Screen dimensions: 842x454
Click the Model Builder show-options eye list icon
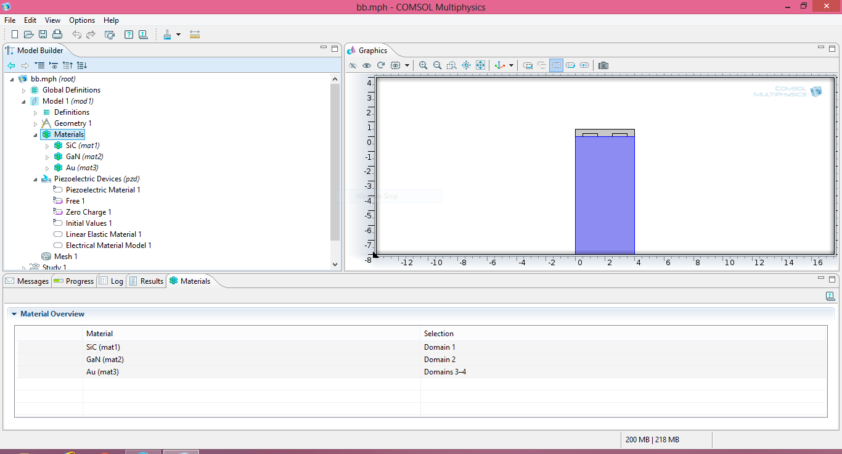54,65
